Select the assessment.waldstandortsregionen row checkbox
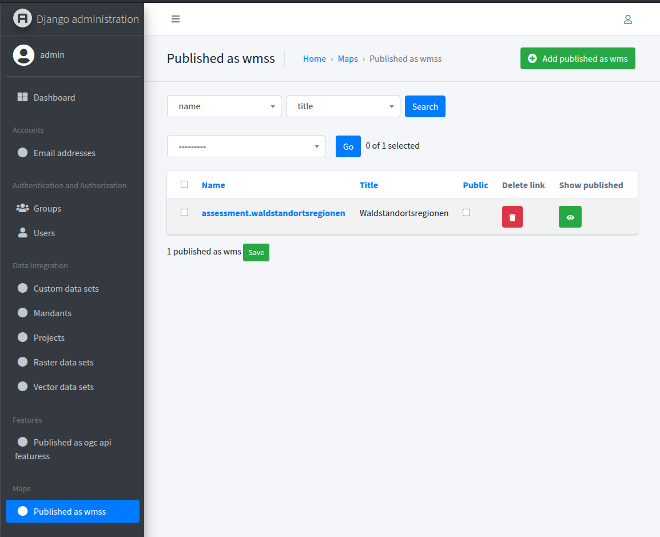The width and height of the screenshot is (660, 537). pos(184,213)
